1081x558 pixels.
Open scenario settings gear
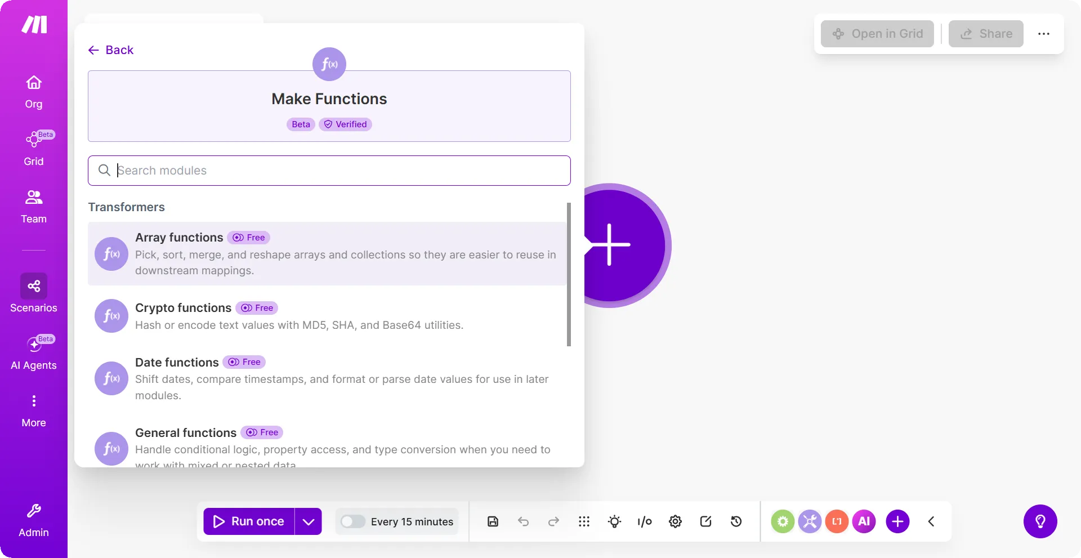tap(676, 521)
